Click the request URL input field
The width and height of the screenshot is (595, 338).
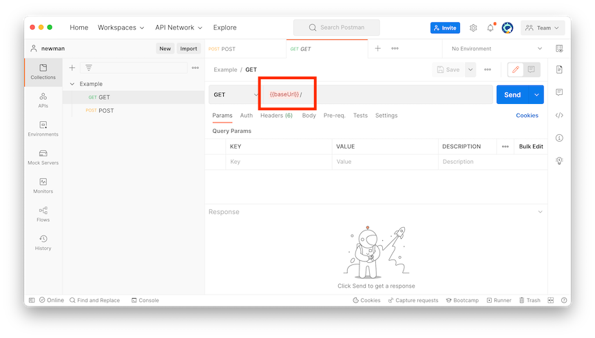click(377, 94)
